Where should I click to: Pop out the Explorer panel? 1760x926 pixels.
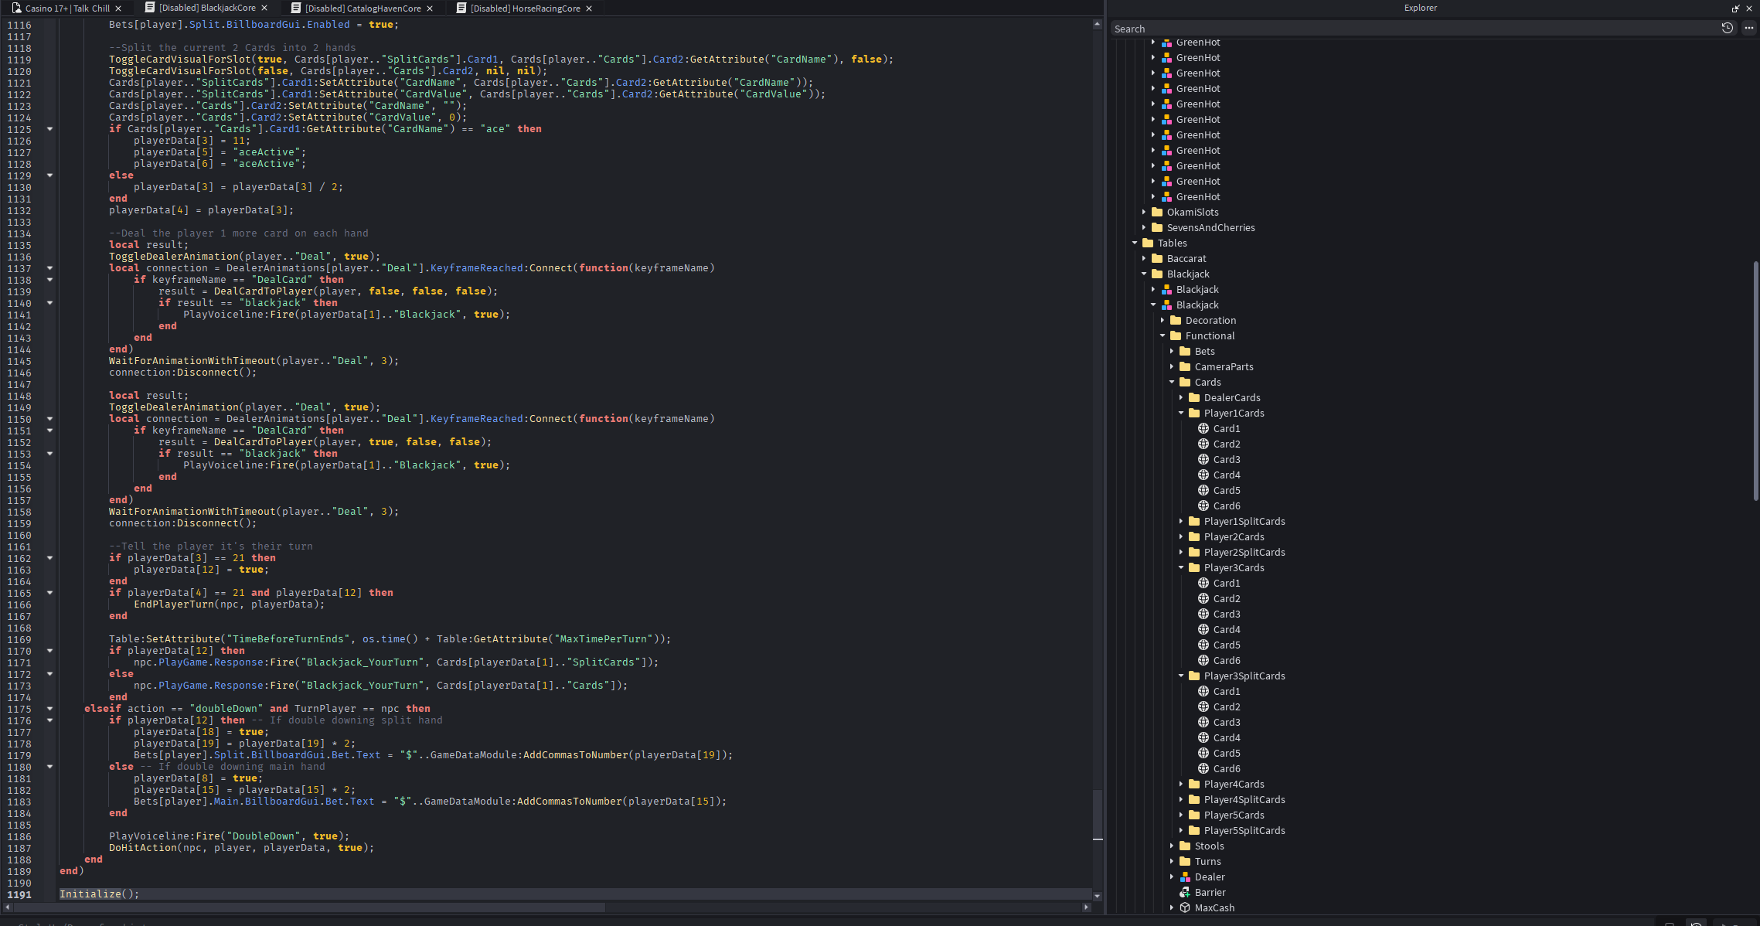pyautogui.click(x=1735, y=9)
